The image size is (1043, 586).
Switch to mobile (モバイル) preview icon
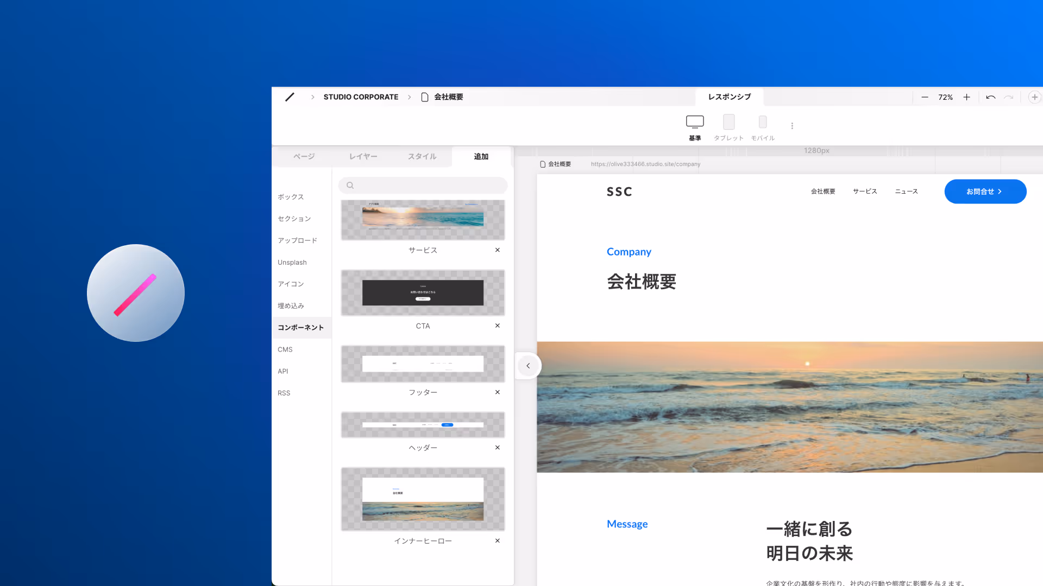point(763,122)
